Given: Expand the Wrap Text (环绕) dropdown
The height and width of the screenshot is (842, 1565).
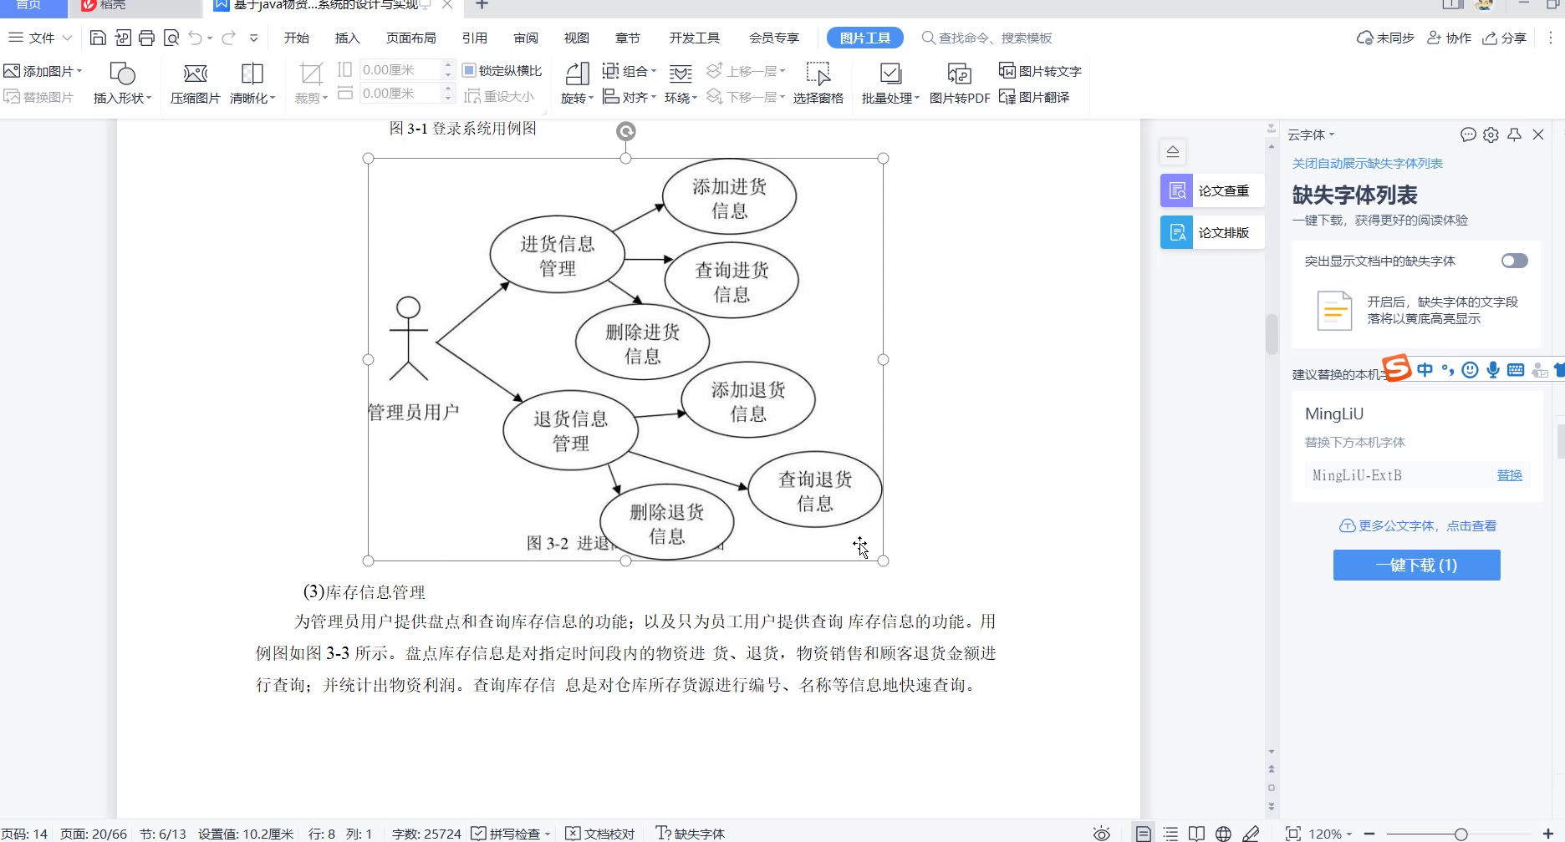Looking at the screenshot, I should tap(681, 98).
